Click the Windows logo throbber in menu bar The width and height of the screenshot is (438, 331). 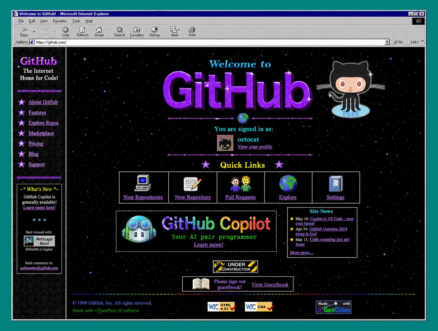point(418,21)
